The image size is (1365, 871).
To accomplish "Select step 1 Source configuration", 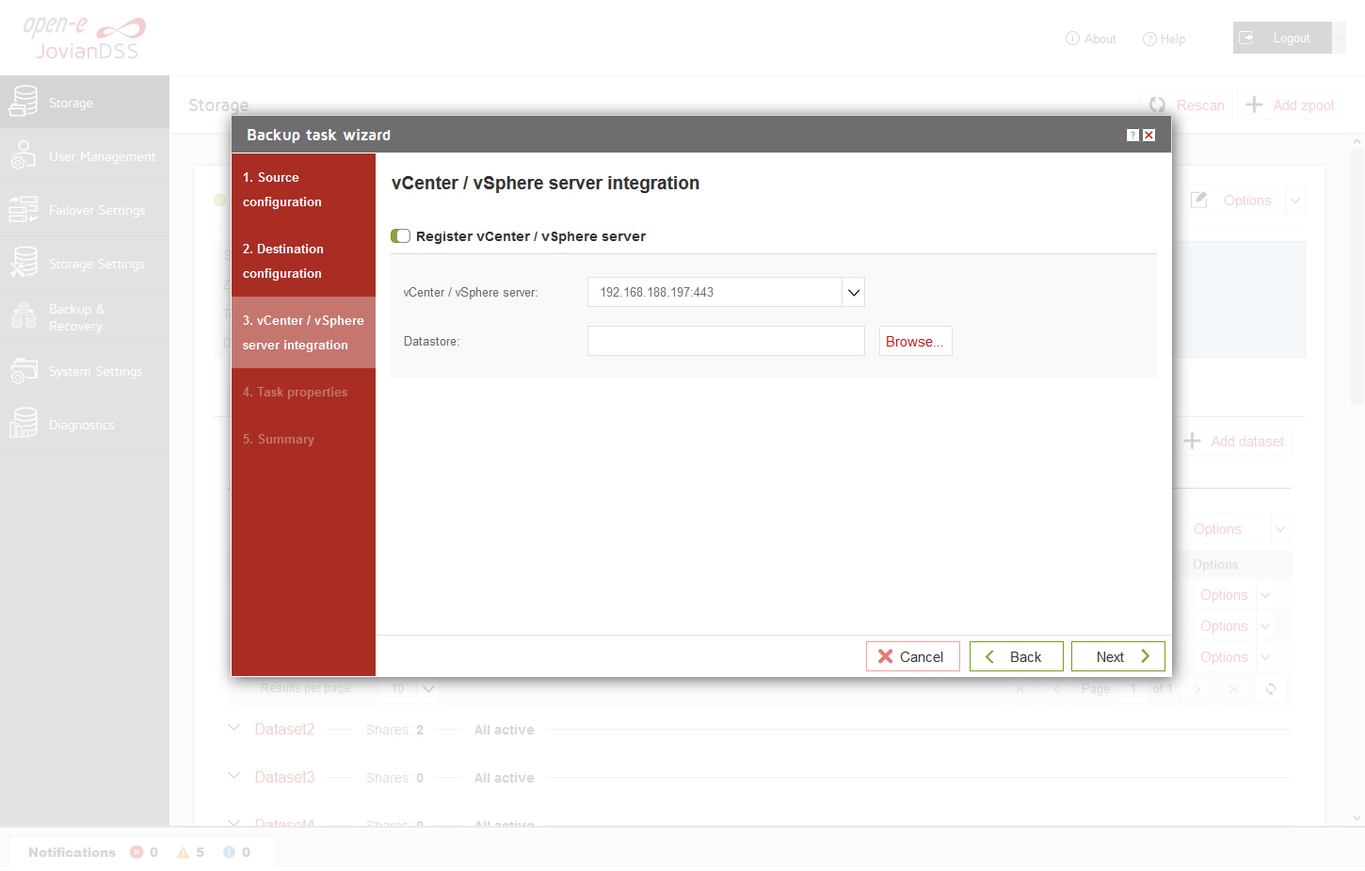I will tap(303, 189).
